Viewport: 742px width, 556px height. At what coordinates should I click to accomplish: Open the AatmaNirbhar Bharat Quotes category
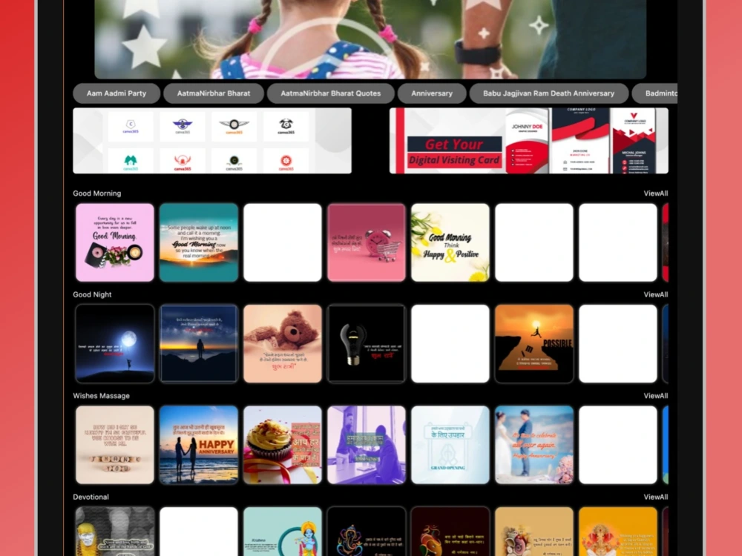click(330, 93)
